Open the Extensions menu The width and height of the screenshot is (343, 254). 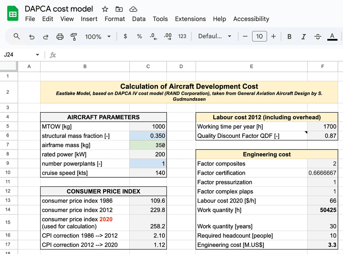tap(190, 19)
